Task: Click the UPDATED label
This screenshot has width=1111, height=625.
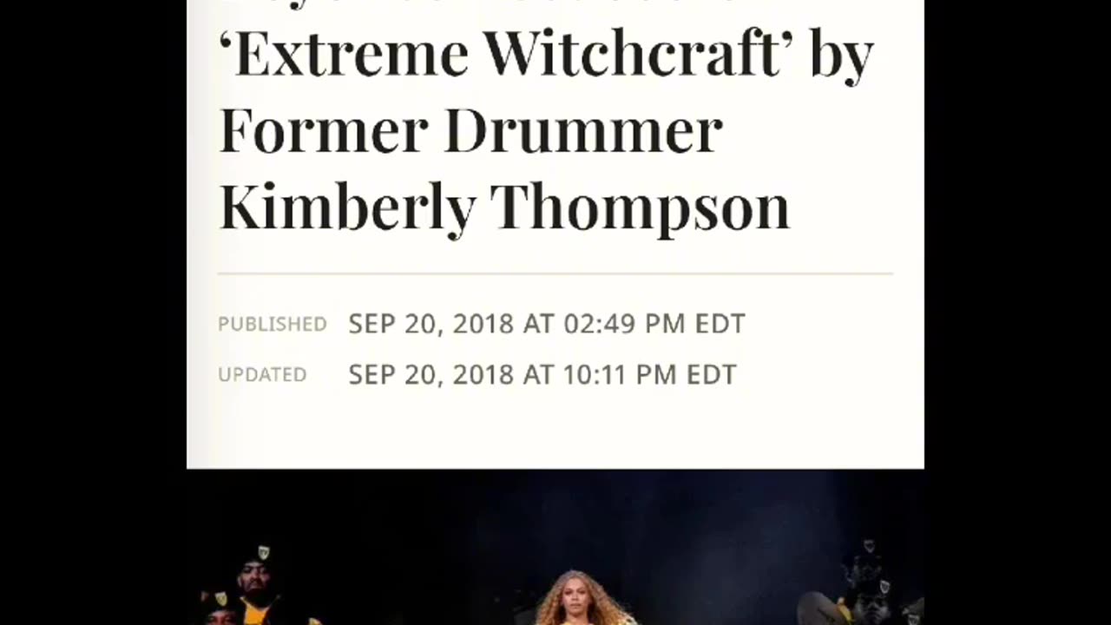Action: [x=262, y=374]
